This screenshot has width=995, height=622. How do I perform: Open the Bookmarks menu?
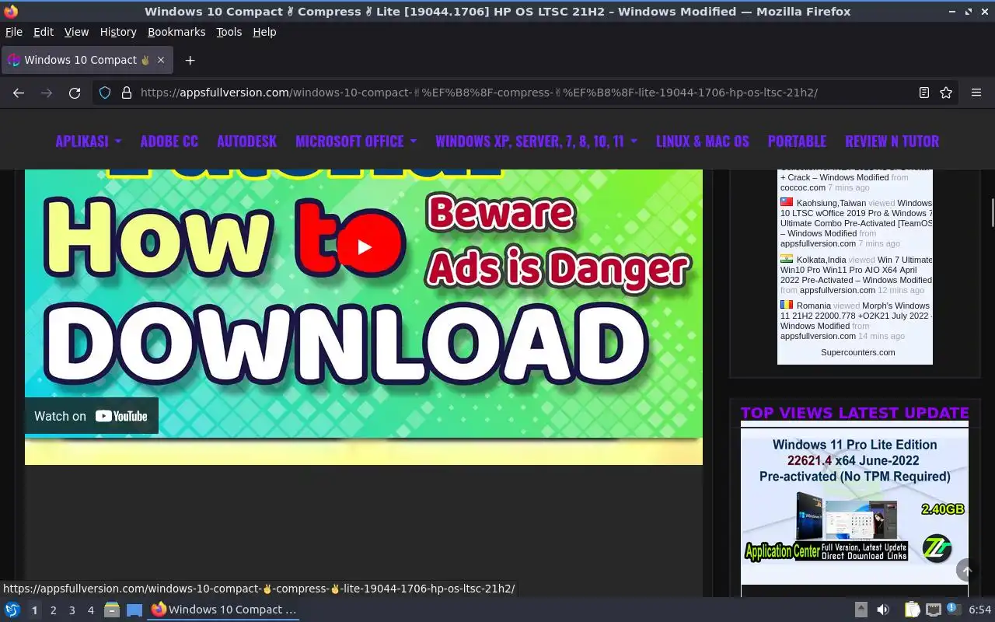tap(176, 32)
